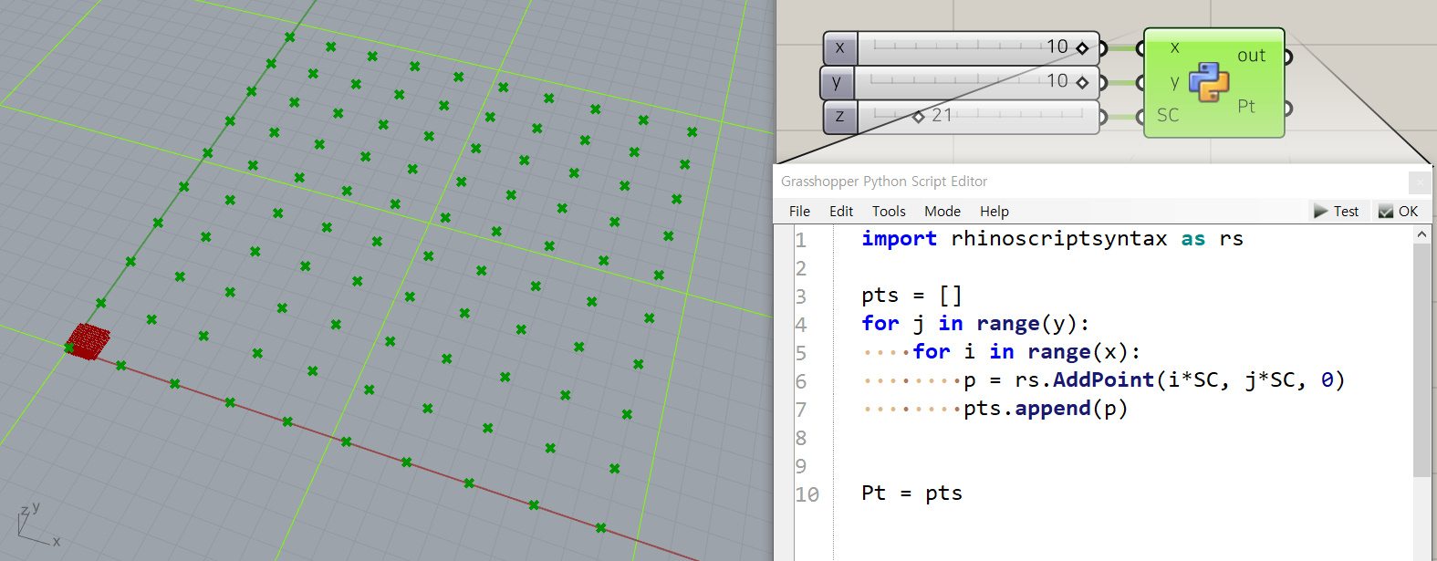
Task: Click the Pt output parameter on Python component
Action: (x=1246, y=107)
